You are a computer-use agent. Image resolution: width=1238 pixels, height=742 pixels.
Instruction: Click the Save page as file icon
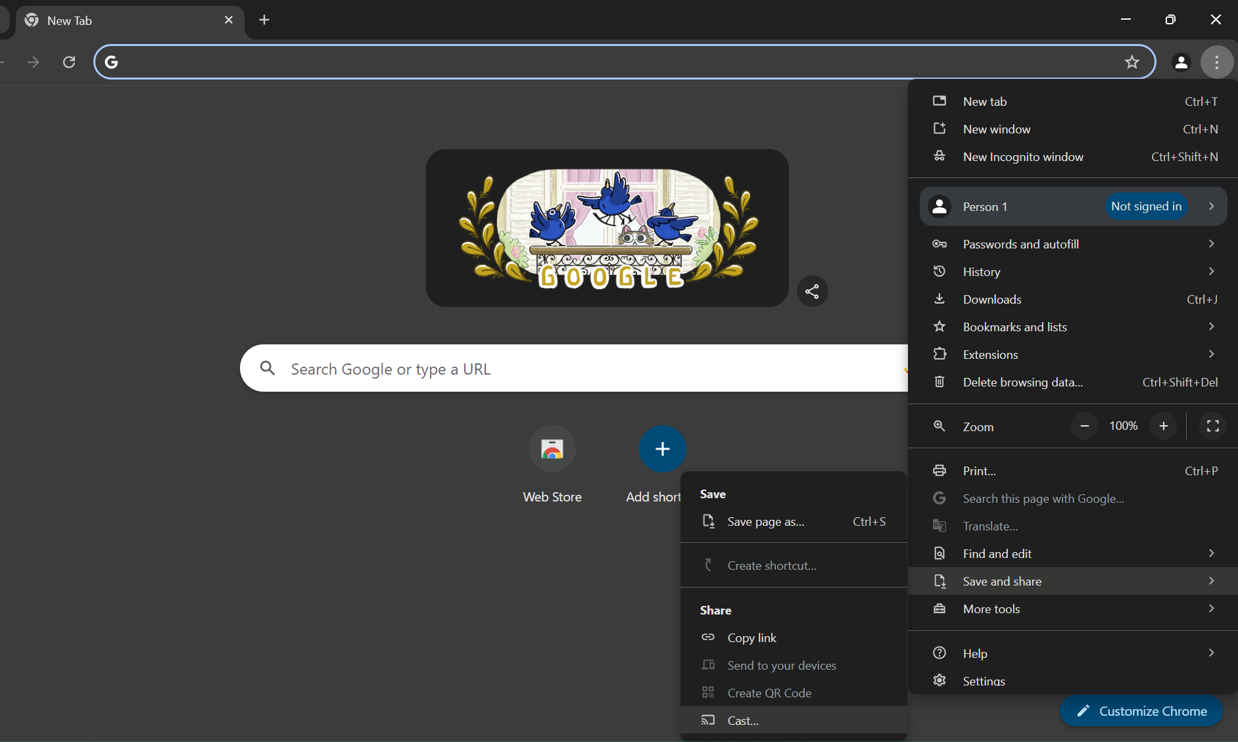708,521
